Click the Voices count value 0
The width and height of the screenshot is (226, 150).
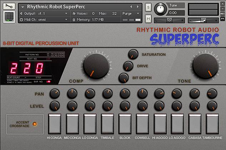point(93,14)
